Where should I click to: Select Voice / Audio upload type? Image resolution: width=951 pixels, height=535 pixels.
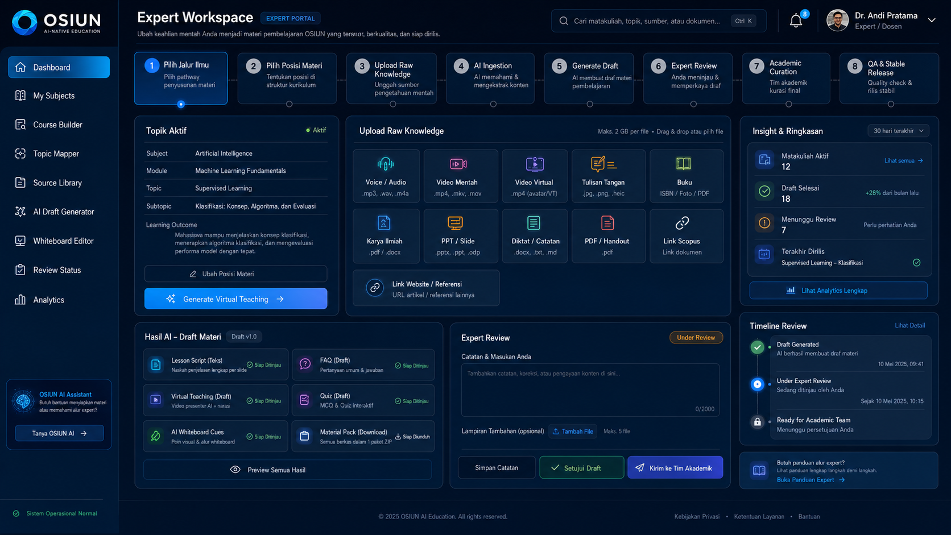click(x=386, y=176)
